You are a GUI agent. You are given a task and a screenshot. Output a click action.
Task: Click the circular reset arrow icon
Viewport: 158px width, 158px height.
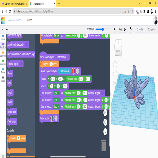coord(130,29)
